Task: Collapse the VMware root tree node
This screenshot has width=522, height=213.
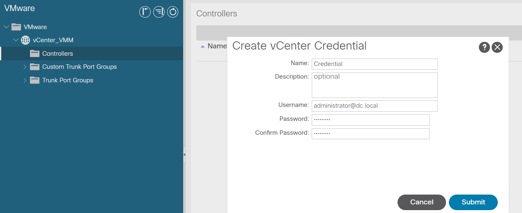Action: click(6, 27)
